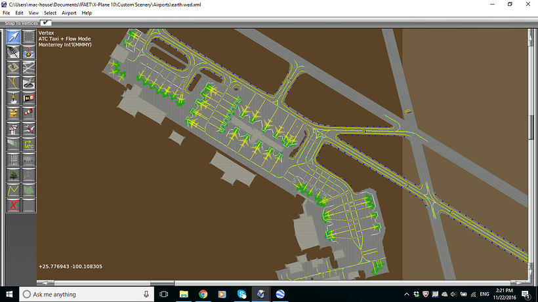Pick the yellow Taxiline marking tool
Viewport: 538px width, 302px height.
click(x=13, y=83)
